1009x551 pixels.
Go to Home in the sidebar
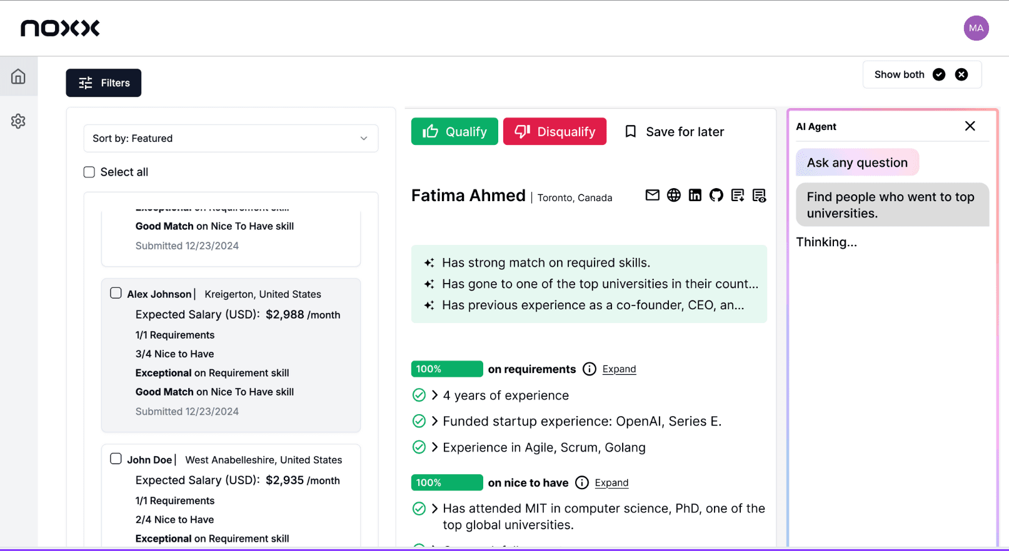(x=18, y=76)
